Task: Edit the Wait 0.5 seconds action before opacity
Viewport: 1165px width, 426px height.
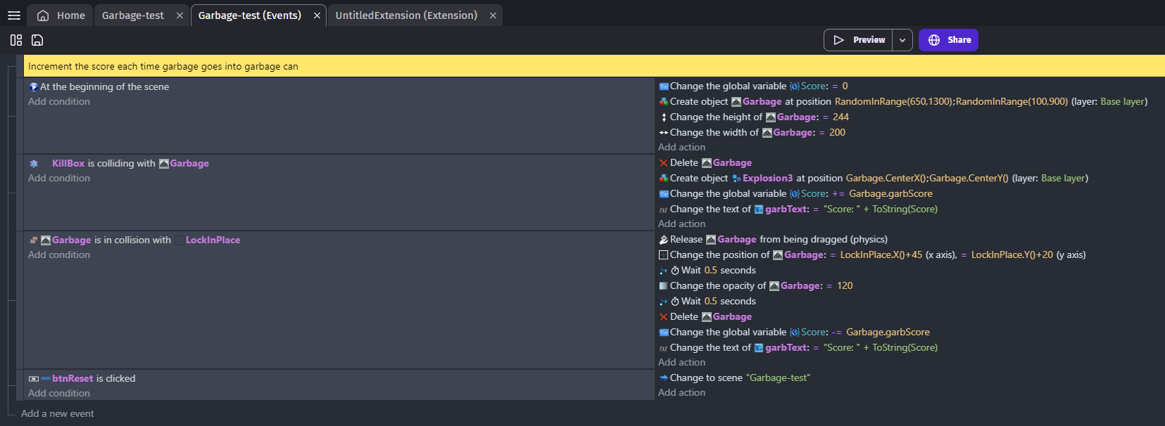Action: (718, 271)
